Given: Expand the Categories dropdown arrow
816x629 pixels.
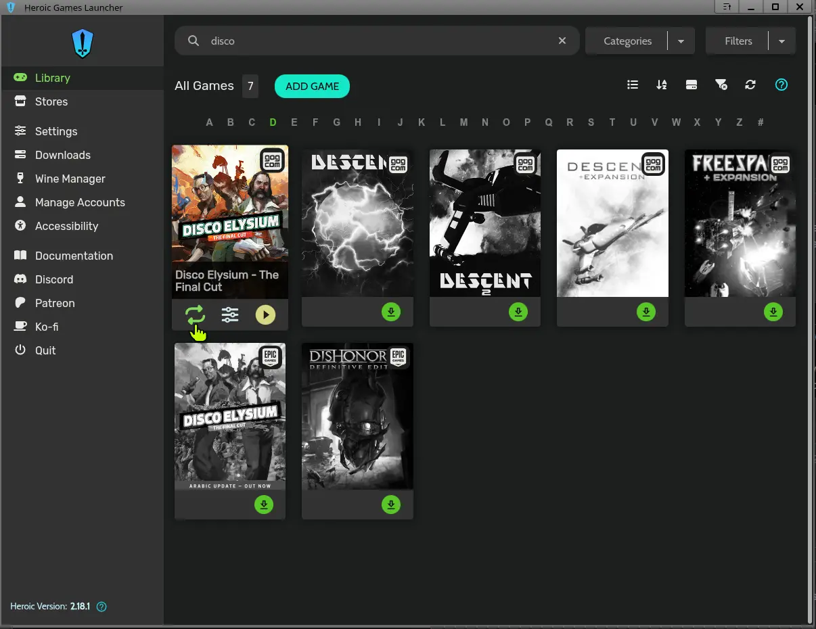Looking at the screenshot, I should coord(681,41).
